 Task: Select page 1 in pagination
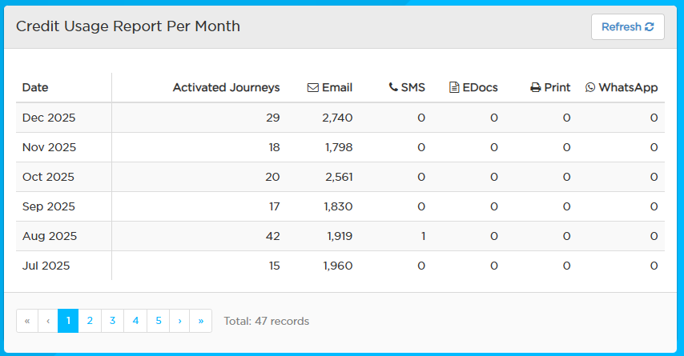pyautogui.click(x=68, y=321)
